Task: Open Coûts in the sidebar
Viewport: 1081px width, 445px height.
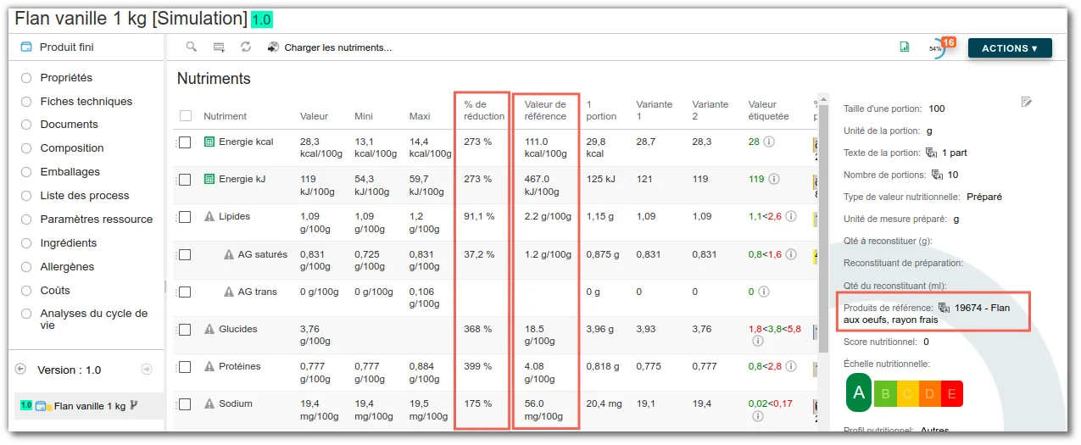Action: (x=55, y=290)
